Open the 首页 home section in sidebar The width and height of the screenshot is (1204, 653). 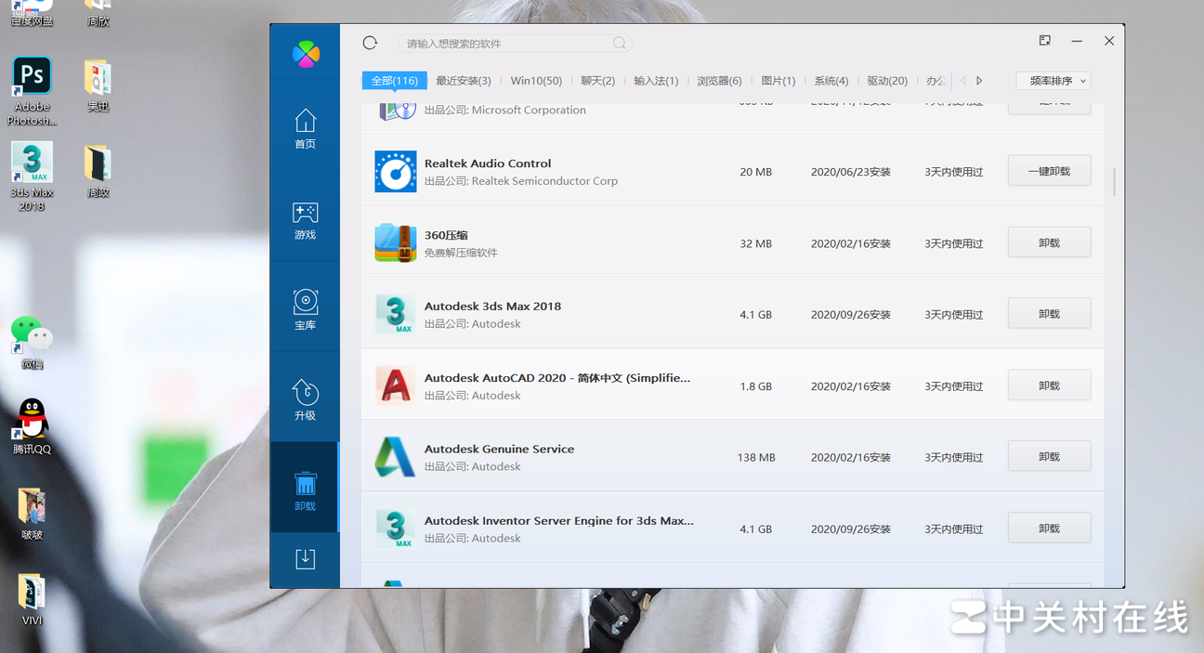pos(305,129)
